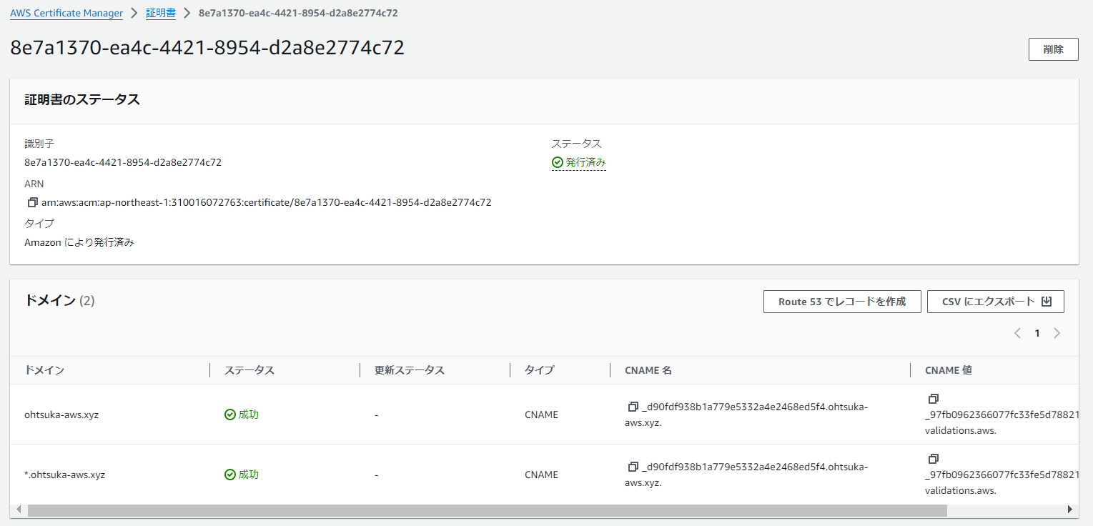Open AWS Certificate Manager breadcrumb link
This screenshot has height=526, width=1093.
pyautogui.click(x=66, y=13)
